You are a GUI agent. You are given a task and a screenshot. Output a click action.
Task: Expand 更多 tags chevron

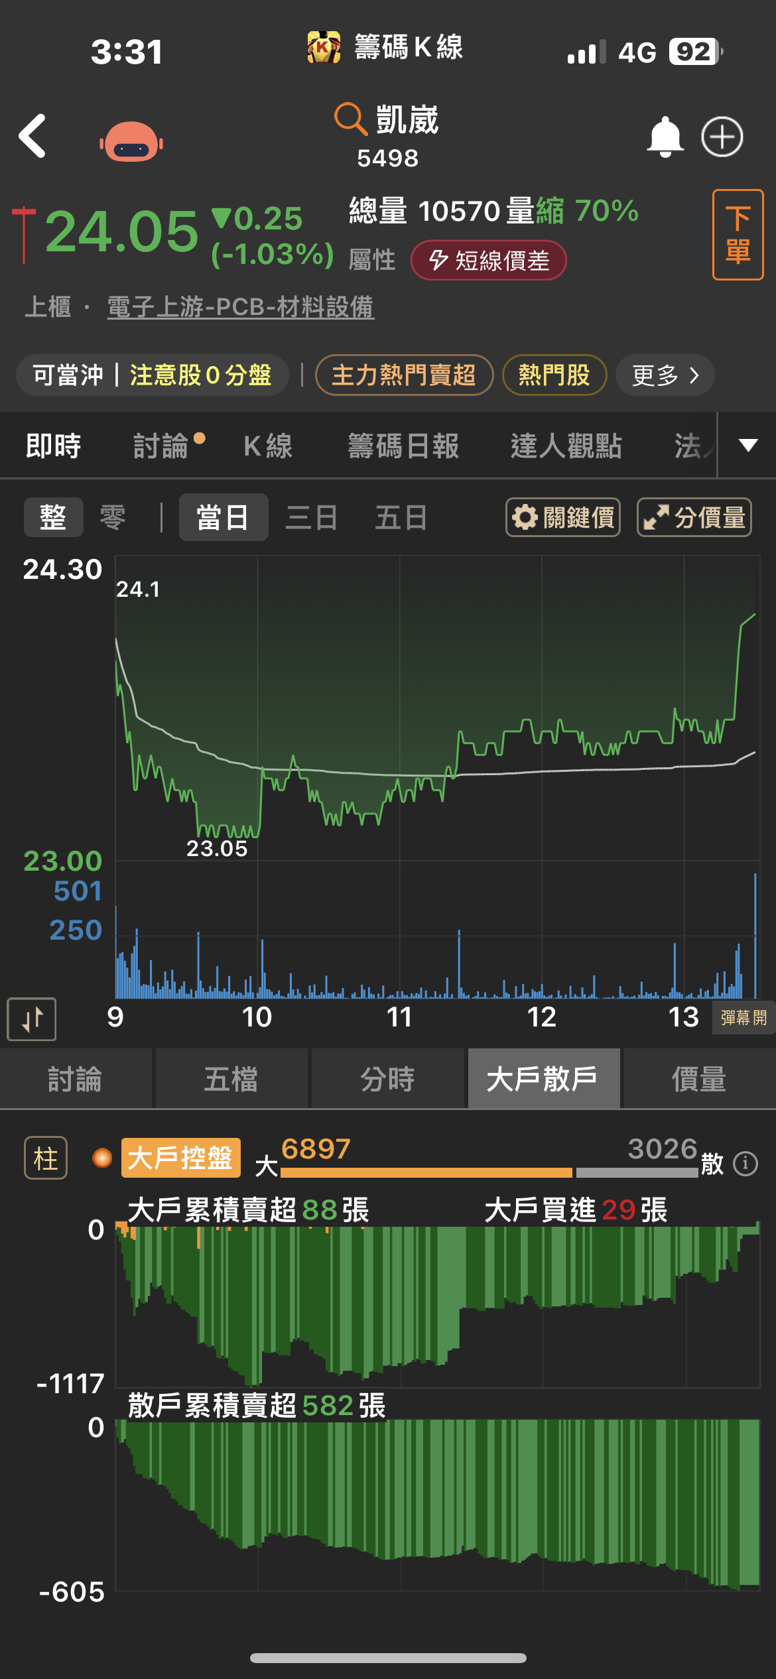click(665, 375)
